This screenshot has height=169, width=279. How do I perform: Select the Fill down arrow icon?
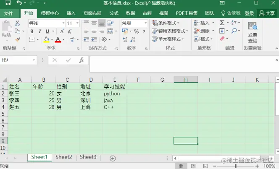tap(222, 31)
